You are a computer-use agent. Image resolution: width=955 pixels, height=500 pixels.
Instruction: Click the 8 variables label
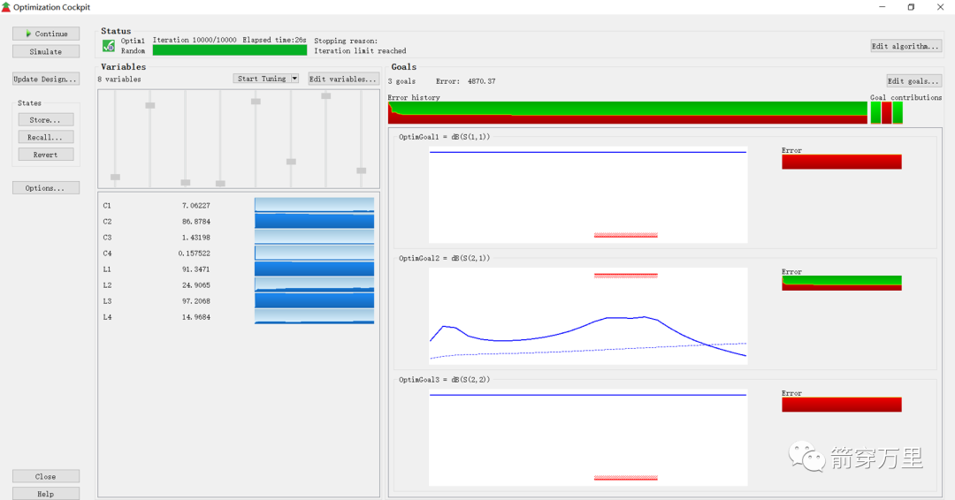tap(119, 80)
